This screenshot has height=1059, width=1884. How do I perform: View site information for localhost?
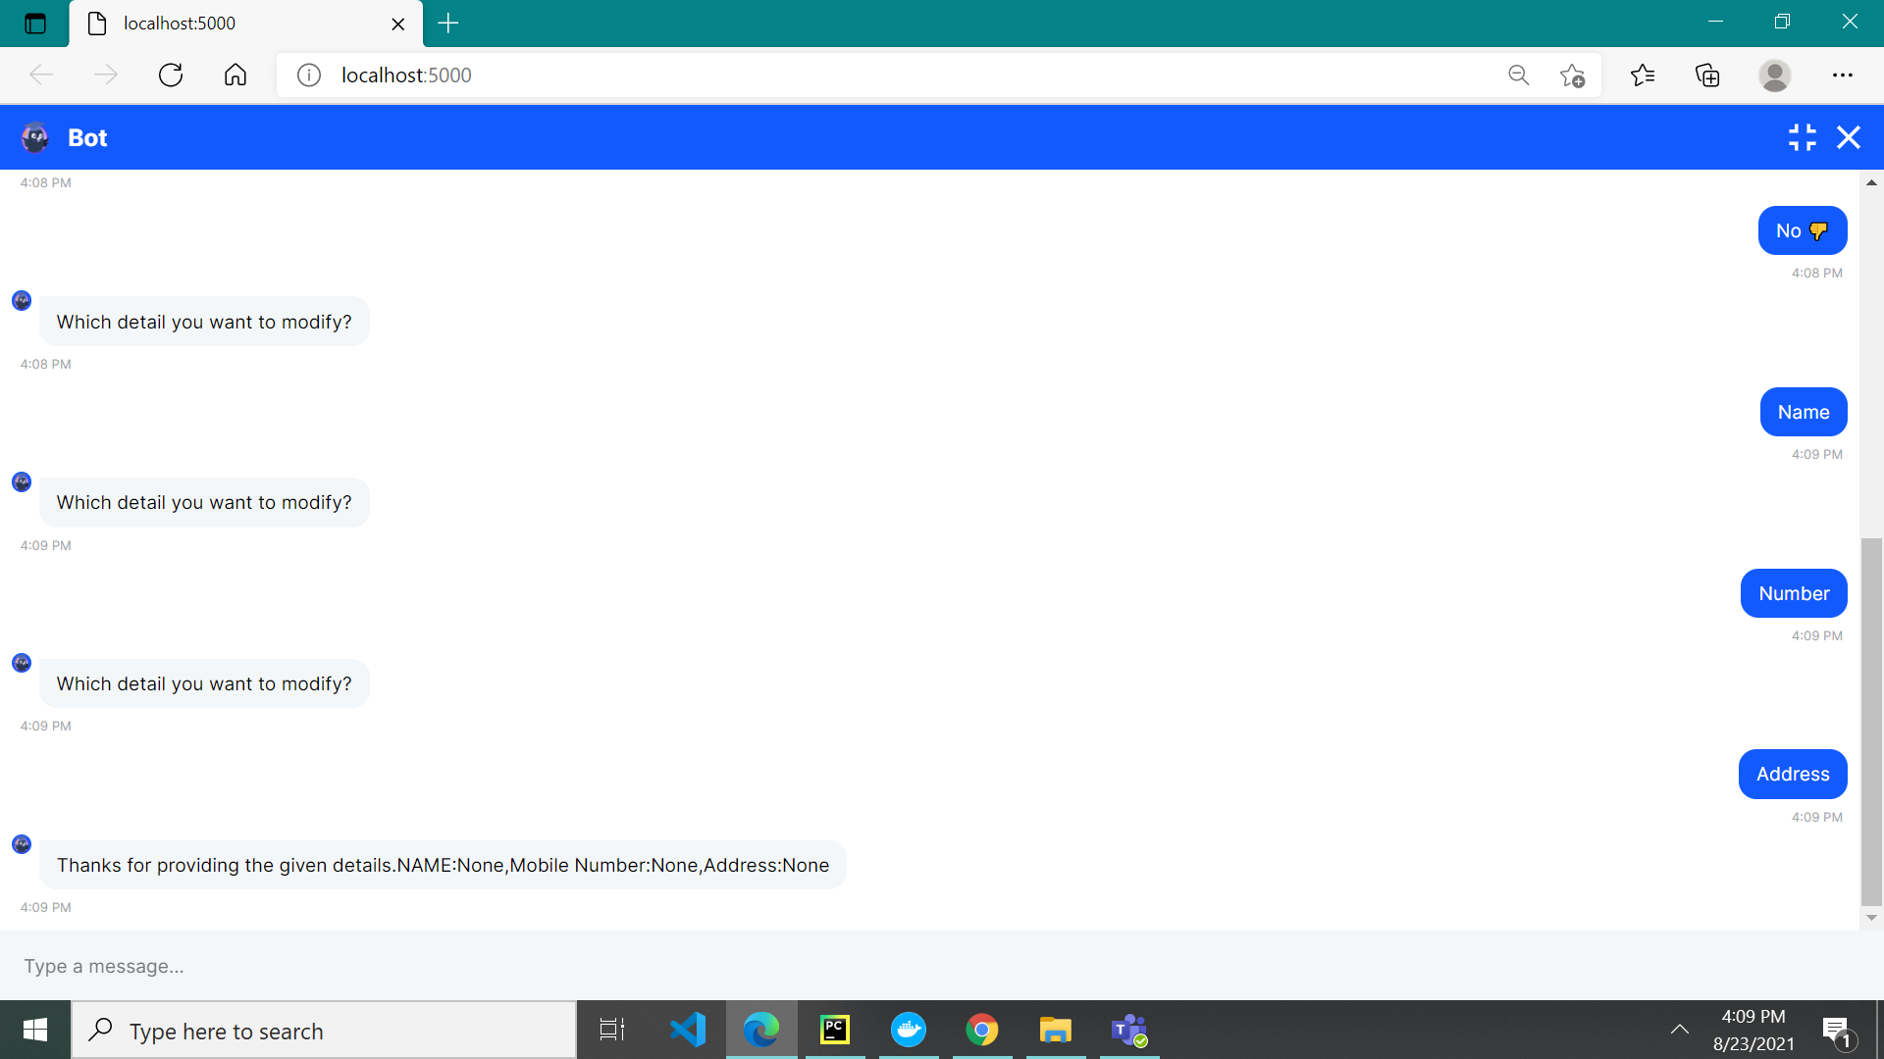[309, 76]
